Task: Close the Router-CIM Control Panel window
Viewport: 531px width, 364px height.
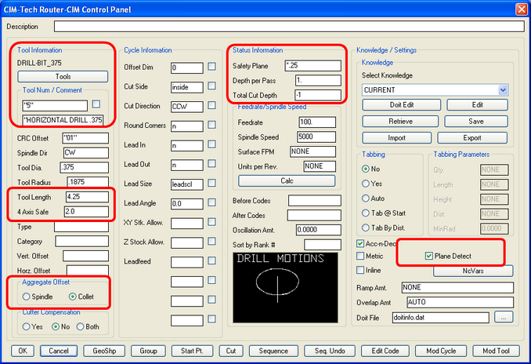Action: coord(521,9)
